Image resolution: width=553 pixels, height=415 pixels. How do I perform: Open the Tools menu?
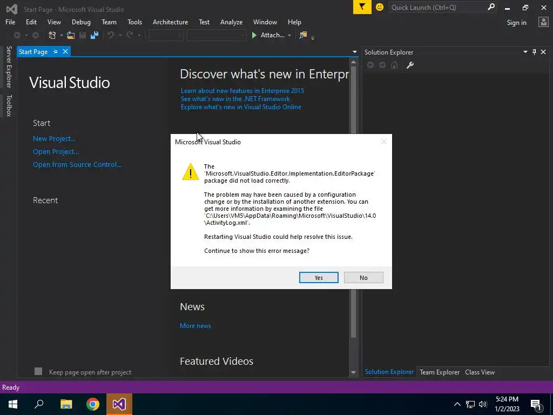point(134,22)
